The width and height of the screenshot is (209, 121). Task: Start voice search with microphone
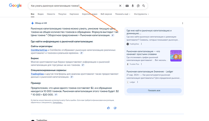click(133, 6)
